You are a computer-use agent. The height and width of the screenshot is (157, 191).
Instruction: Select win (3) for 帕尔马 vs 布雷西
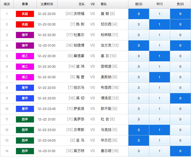[x=139, y=88]
